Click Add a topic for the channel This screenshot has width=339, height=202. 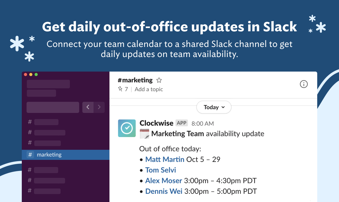149,89
